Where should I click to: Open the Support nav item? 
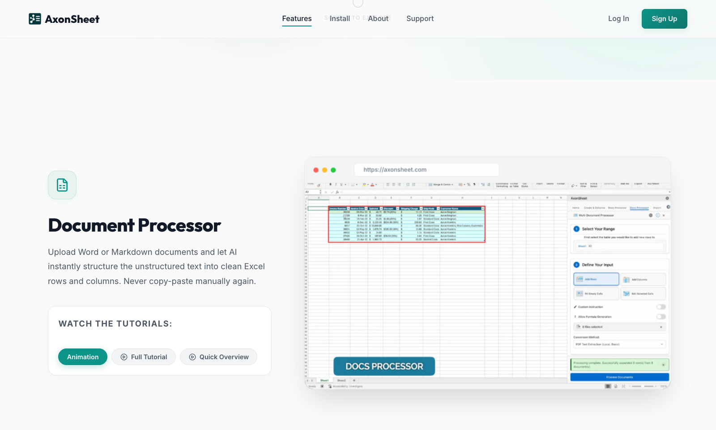click(x=420, y=19)
